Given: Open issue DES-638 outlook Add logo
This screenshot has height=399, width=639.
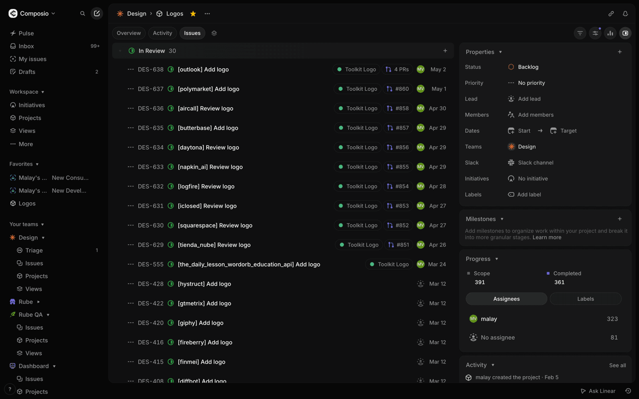Looking at the screenshot, I should pyautogui.click(x=203, y=69).
